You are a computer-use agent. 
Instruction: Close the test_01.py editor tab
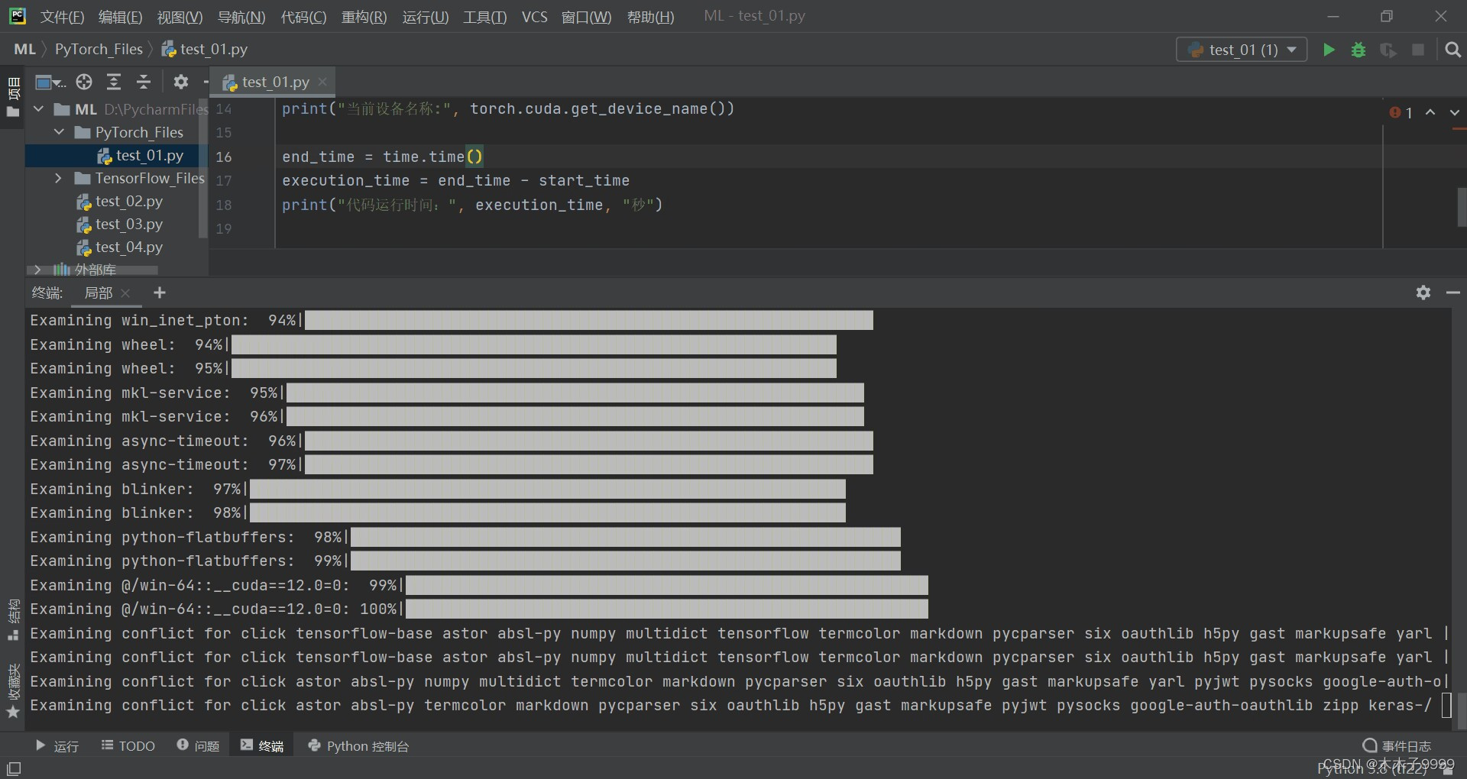pyautogui.click(x=322, y=82)
